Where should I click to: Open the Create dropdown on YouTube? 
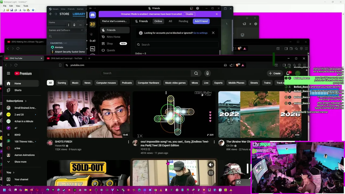(x=275, y=73)
